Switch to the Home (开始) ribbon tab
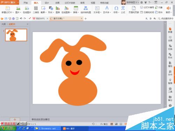Viewport: 175px width, 131px height. click(x=26, y=3)
